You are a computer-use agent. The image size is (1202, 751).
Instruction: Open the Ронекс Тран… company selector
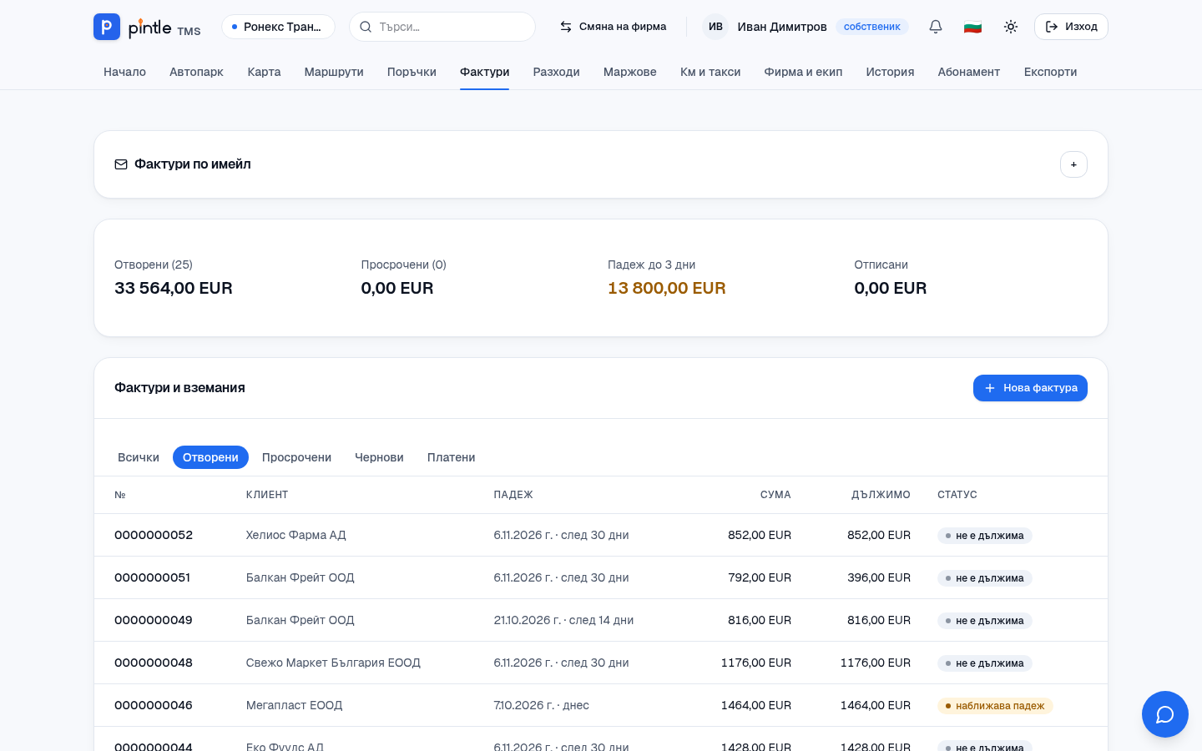coord(278,27)
